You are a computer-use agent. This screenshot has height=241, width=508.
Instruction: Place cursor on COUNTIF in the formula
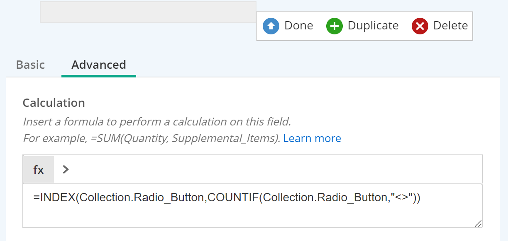click(x=233, y=198)
